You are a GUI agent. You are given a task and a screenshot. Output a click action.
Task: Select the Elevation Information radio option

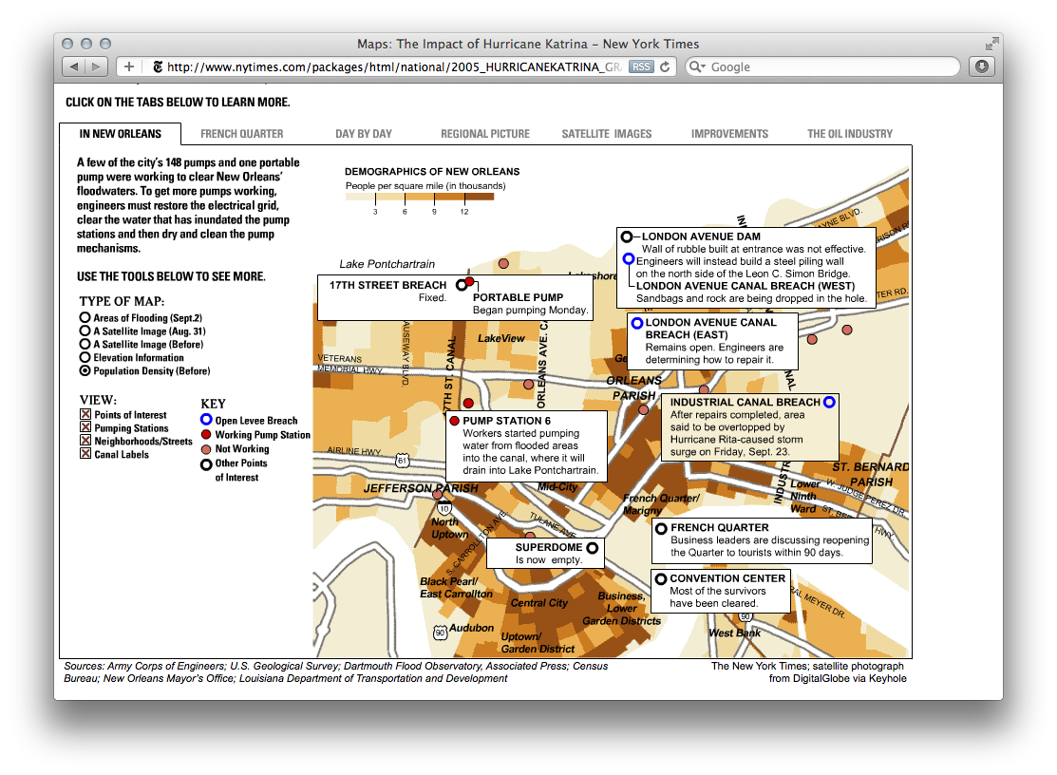tap(85, 358)
